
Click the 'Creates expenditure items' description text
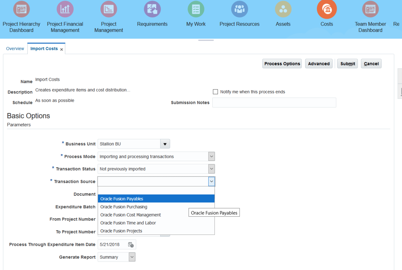pyautogui.click(x=83, y=90)
